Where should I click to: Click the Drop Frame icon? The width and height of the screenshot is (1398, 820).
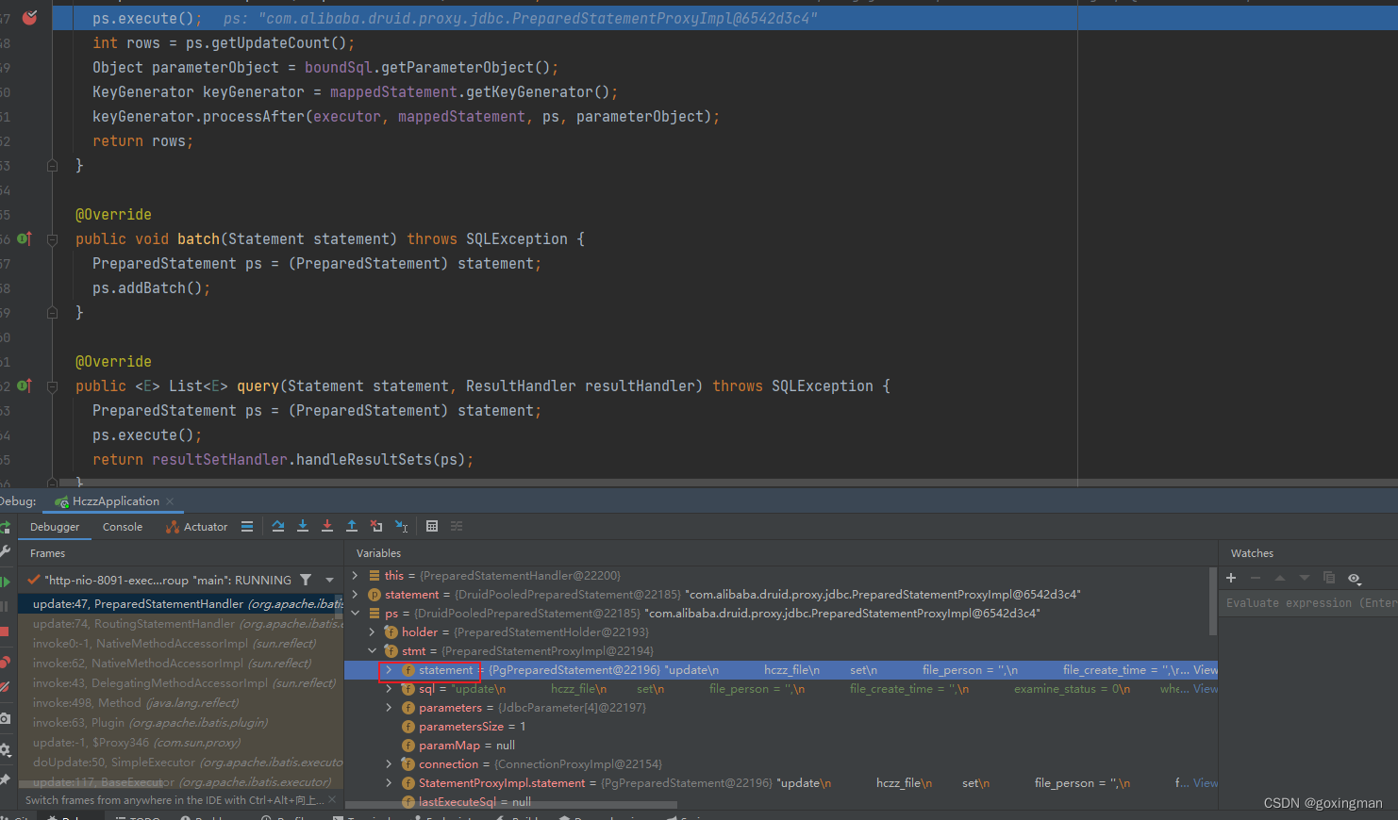[376, 526]
